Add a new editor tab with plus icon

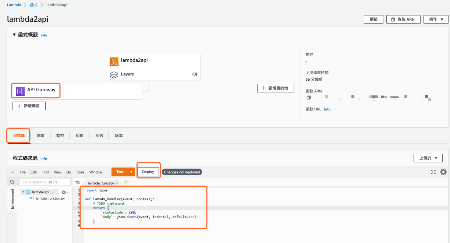127,183
